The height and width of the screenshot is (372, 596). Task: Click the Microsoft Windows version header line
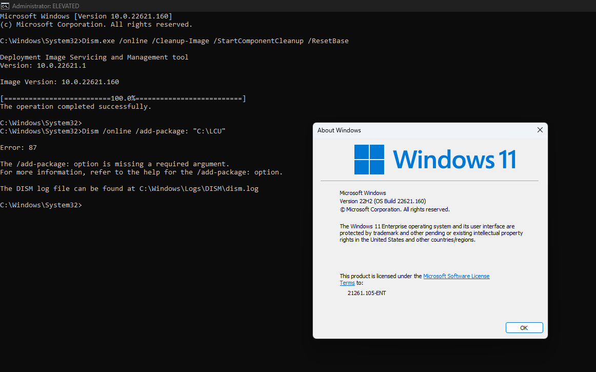(86, 16)
